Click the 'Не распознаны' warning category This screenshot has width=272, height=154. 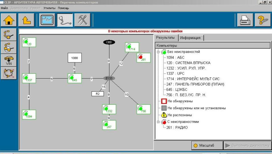(x=180, y=115)
